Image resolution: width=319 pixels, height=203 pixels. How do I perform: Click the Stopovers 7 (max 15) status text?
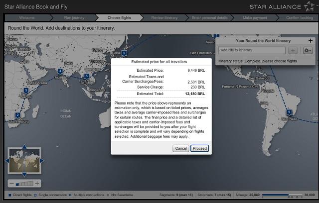(214, 195)
